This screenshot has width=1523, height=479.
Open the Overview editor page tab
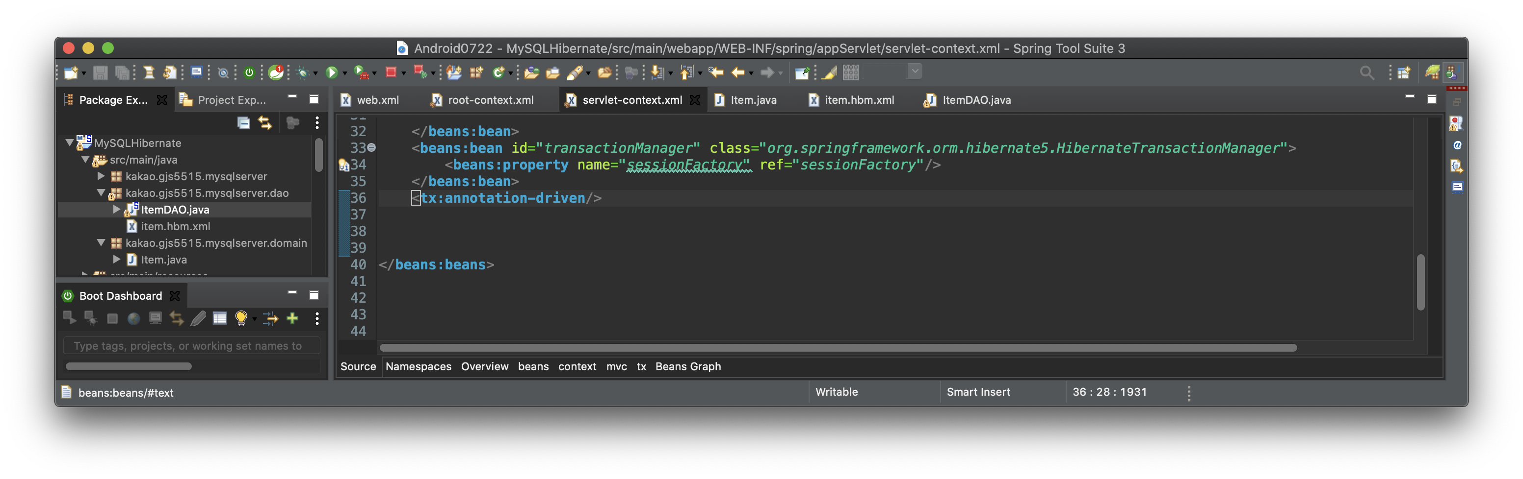tap(484, 366)
